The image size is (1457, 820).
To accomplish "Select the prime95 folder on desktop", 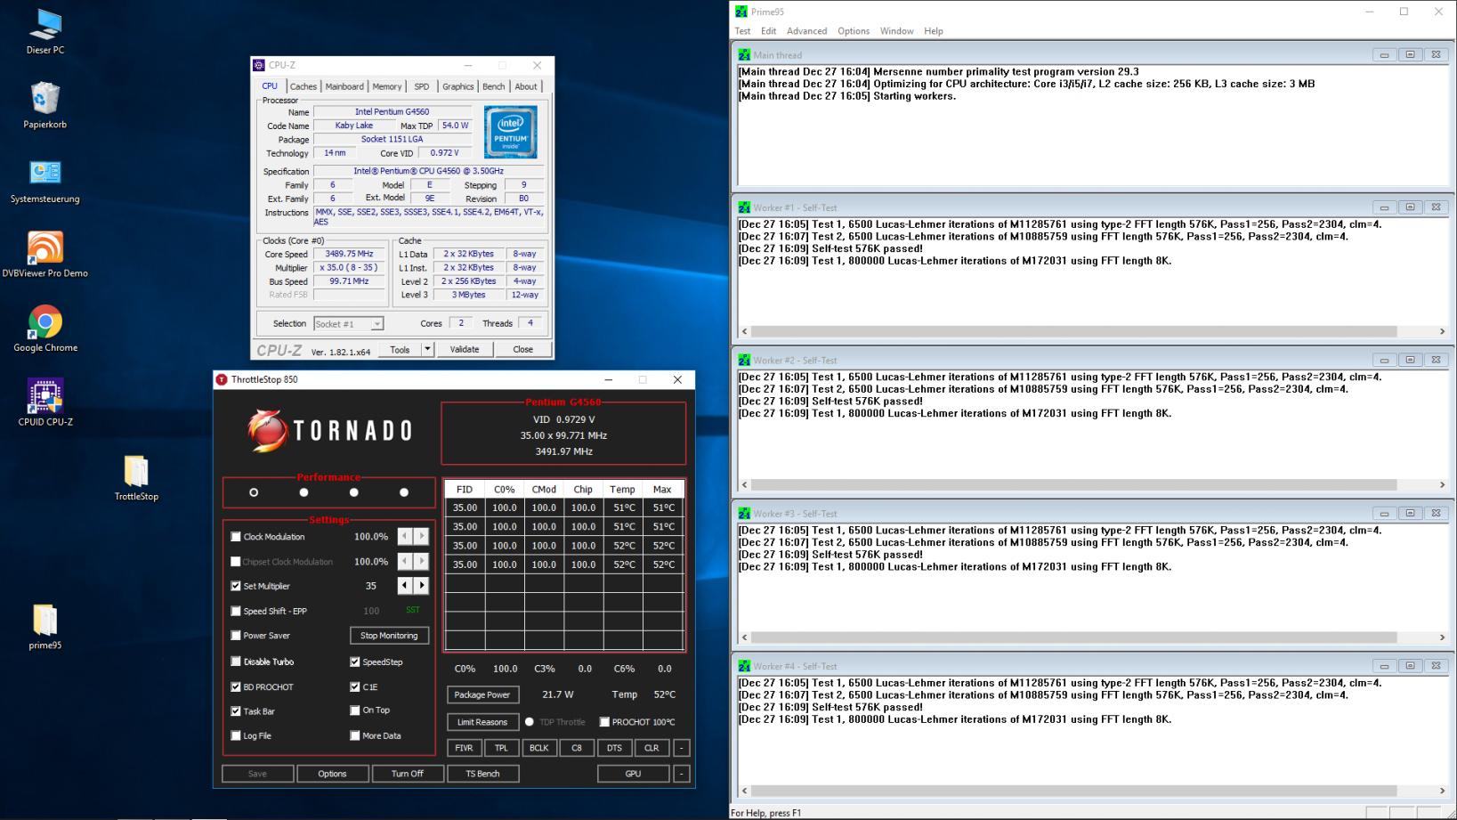I will point(45,627).
